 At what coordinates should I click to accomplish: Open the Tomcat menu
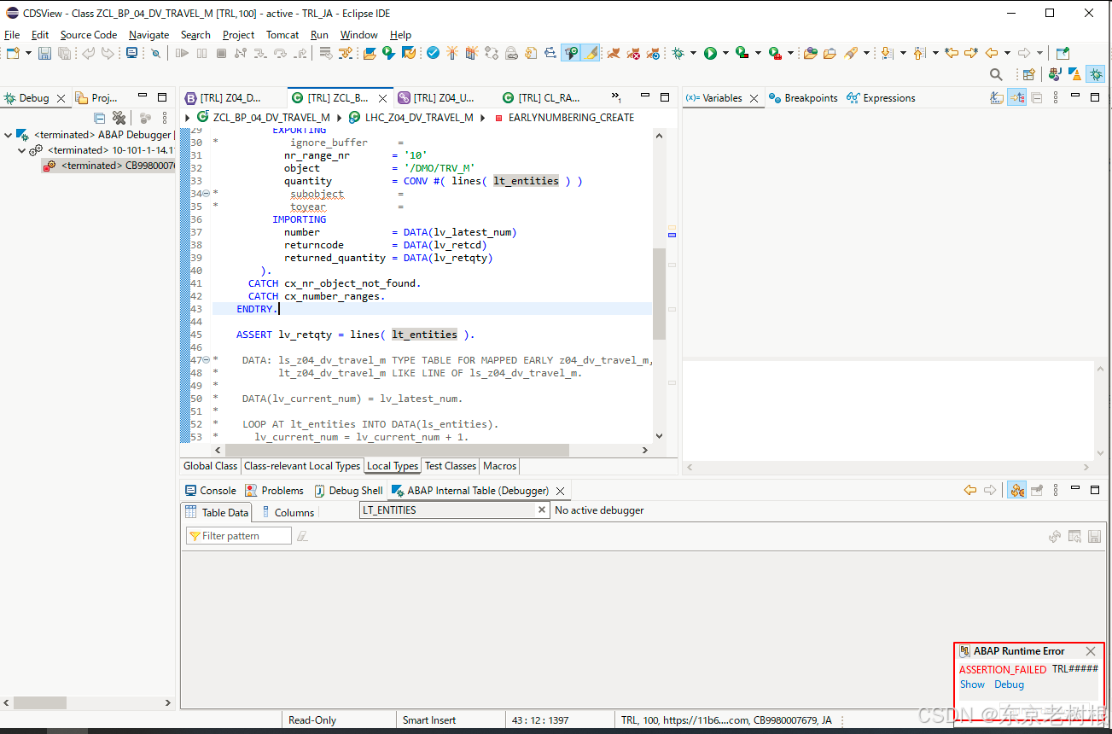pyautogui.click(x=282, y=35)
